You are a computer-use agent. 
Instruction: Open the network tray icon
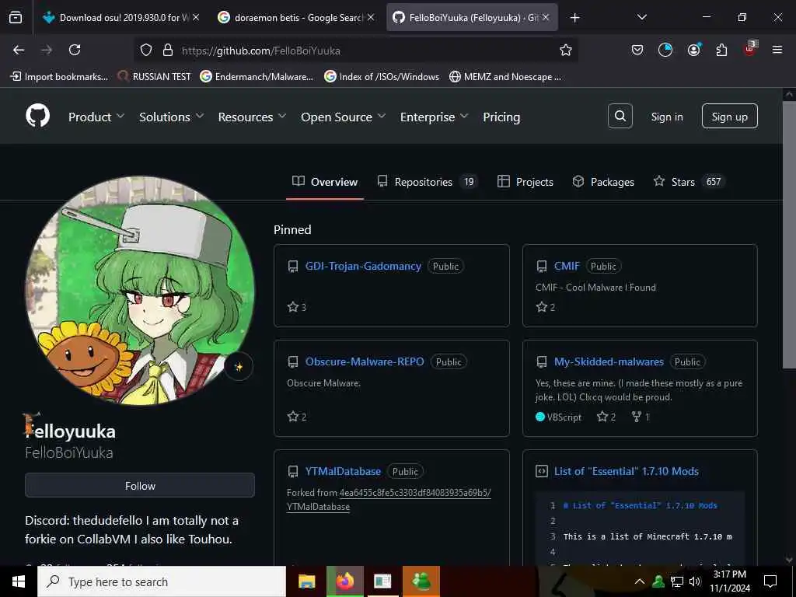677,581
